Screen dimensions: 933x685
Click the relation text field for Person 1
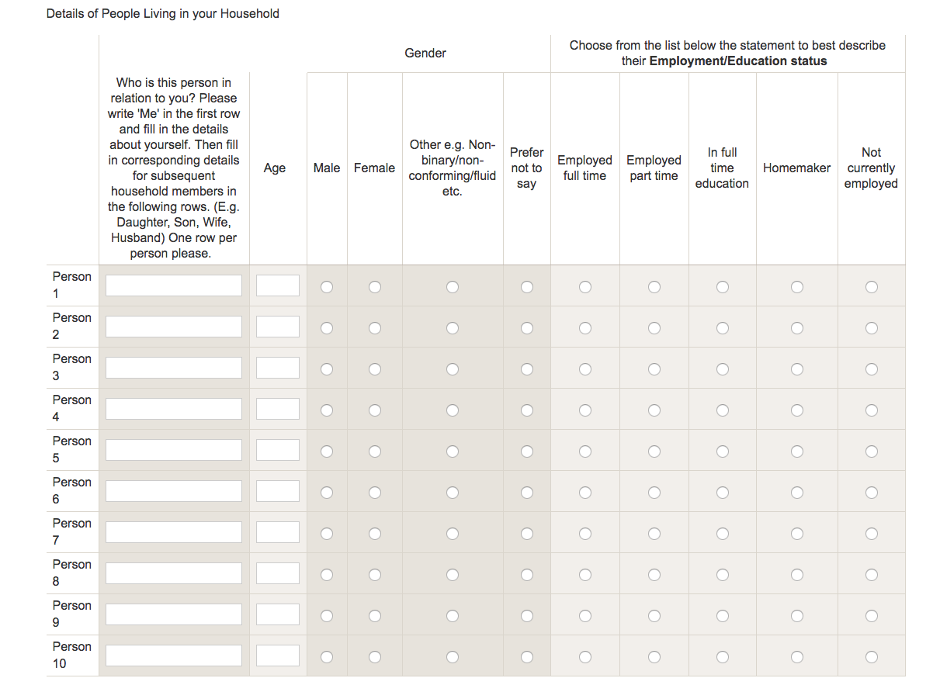pyautogui.click(x=174, y=285)
